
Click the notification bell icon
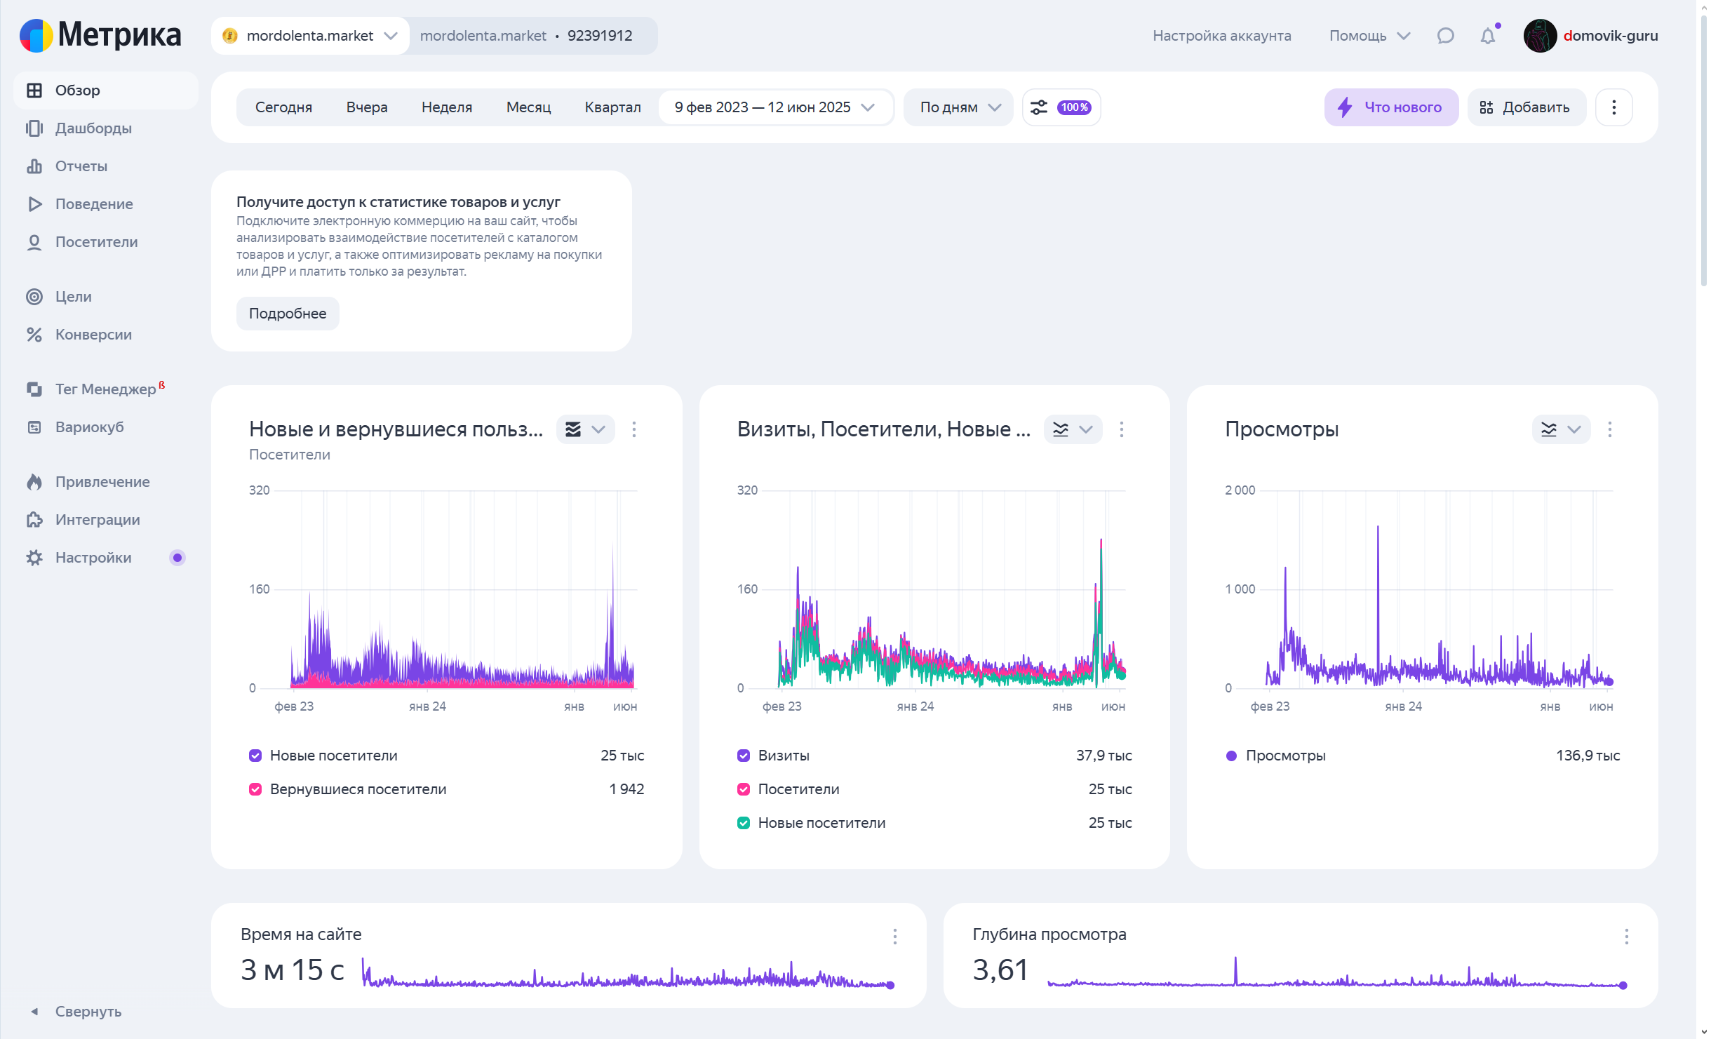tap(1487, 36)
